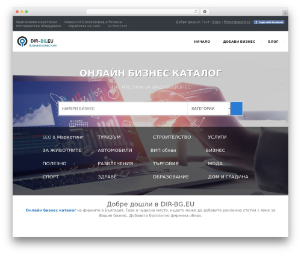The width and height of the screenshot is (301, 255).
Task: Log in with the Facebook button
Action: [269, 22]
